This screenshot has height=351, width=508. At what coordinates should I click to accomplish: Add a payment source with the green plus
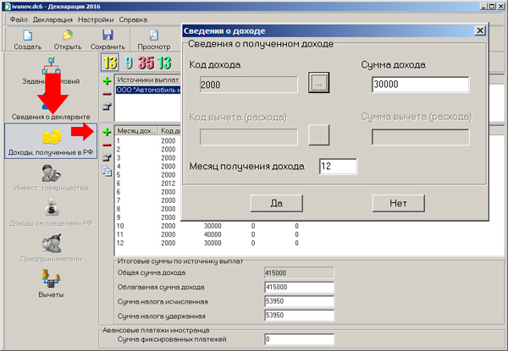(107, 80)
